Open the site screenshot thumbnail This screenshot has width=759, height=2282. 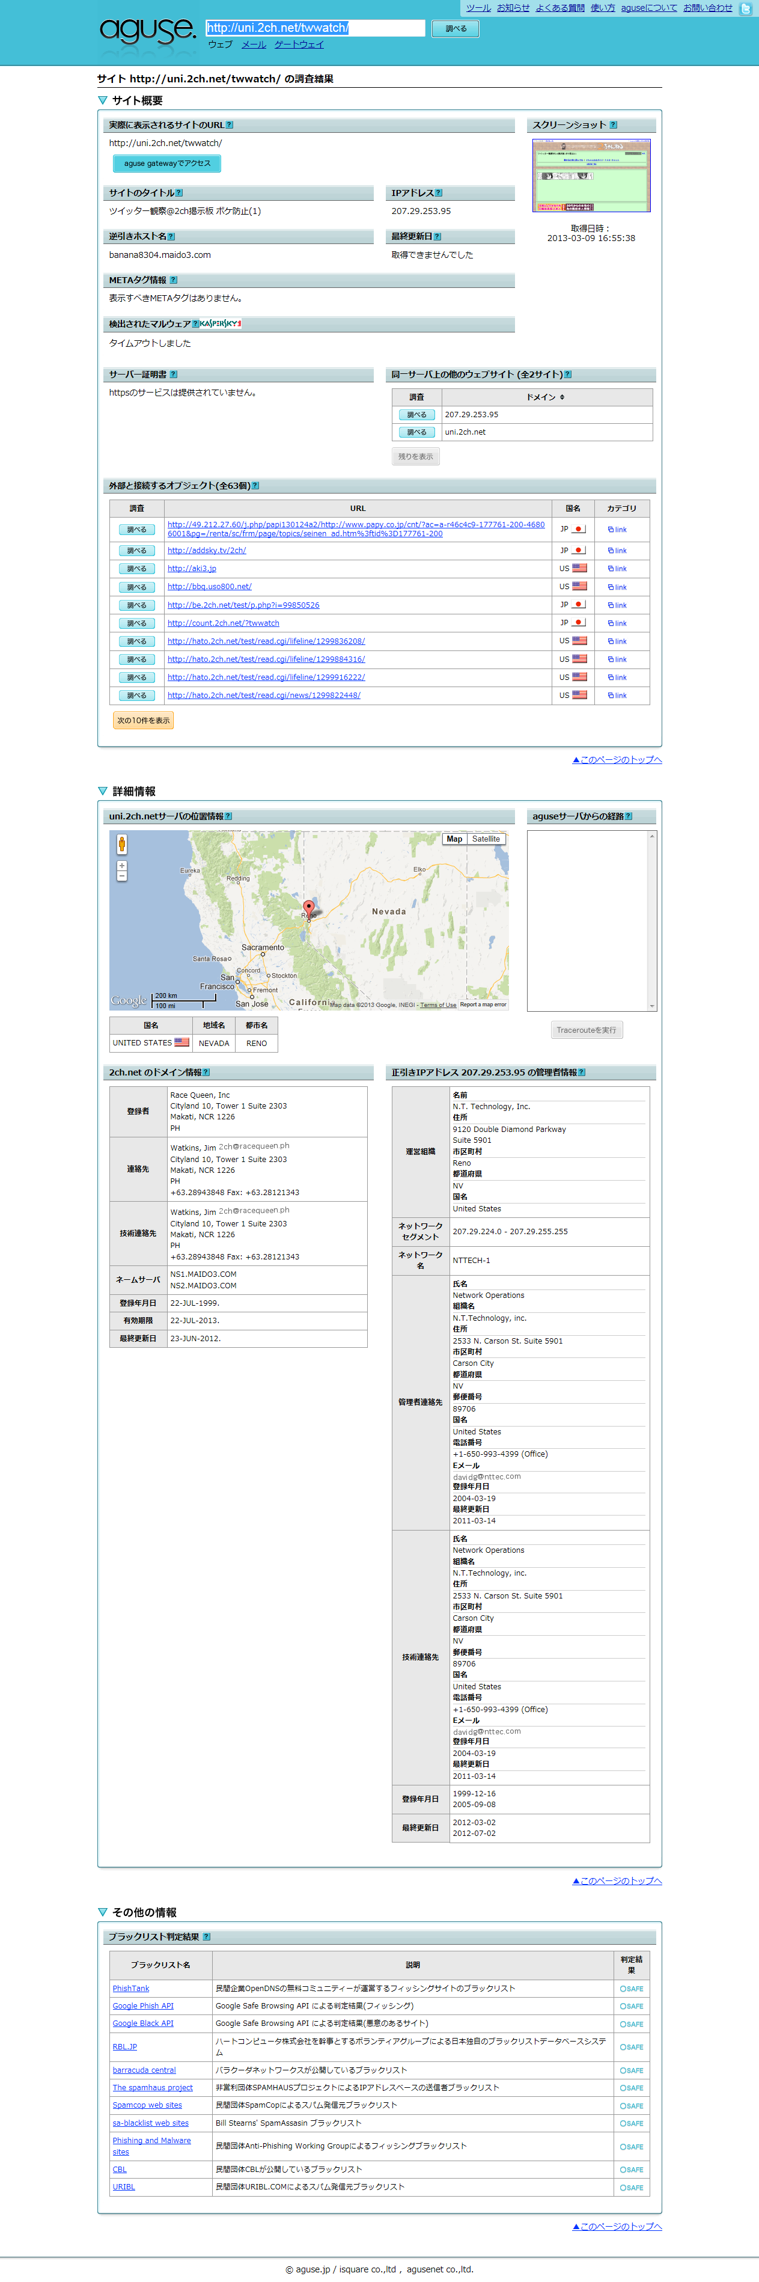591,176
